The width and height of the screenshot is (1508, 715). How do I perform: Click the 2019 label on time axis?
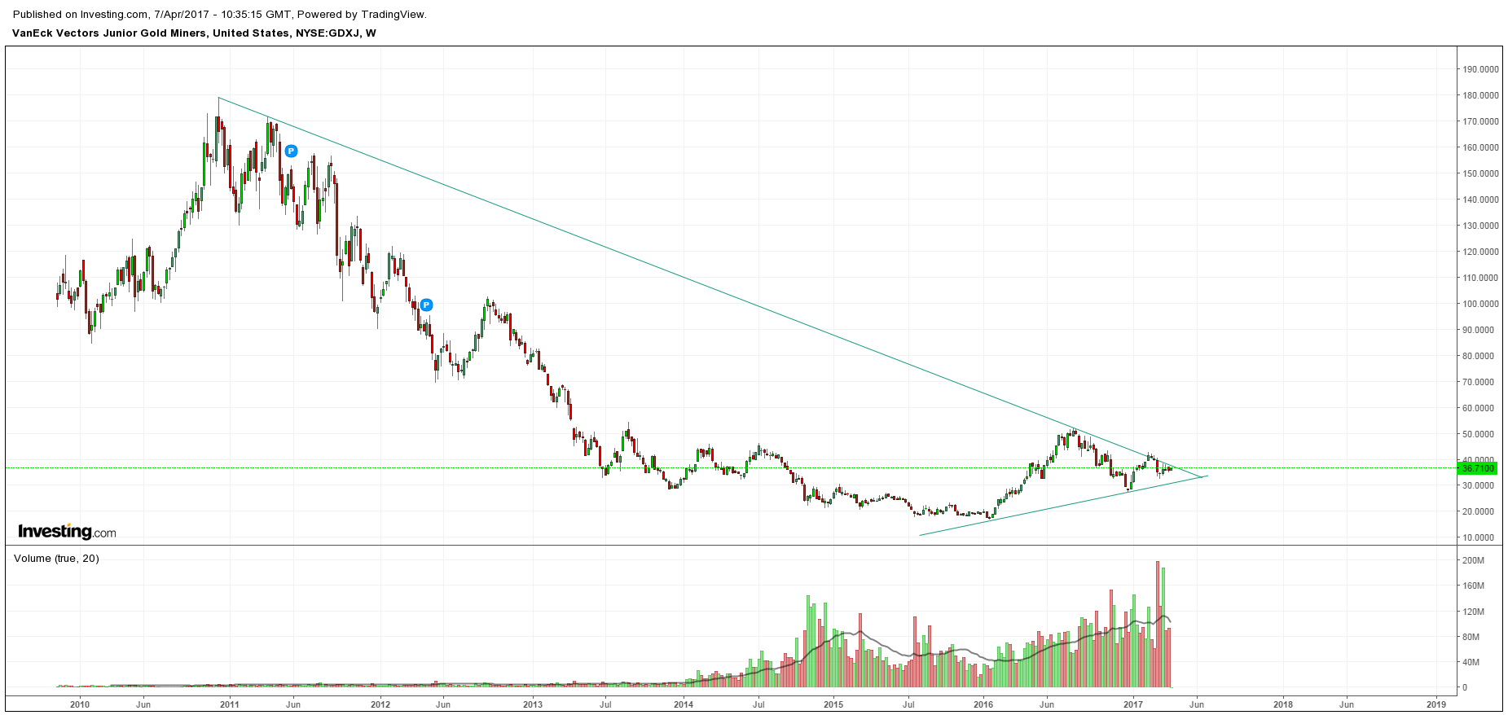pos(1436,704)
